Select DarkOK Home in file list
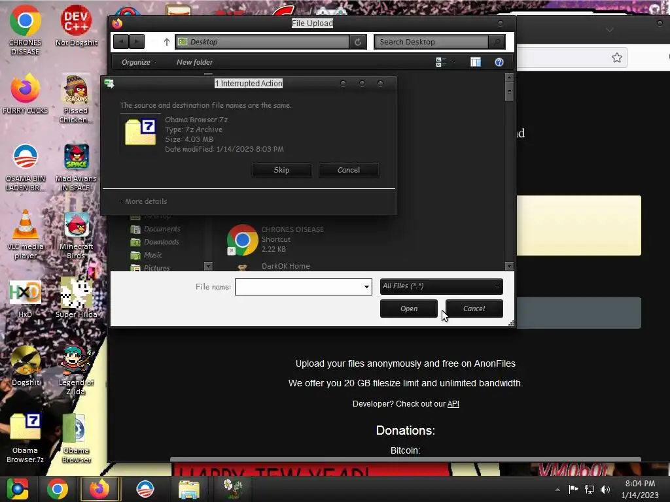This screenshot has height=502, width=670. 286,267
